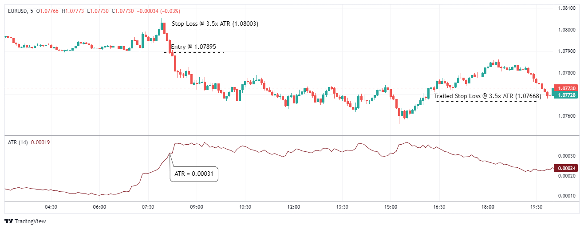This screenshot has height=229, width=584.
Task: Click the 1.07800 price axis label
Action: pos(567,73)
